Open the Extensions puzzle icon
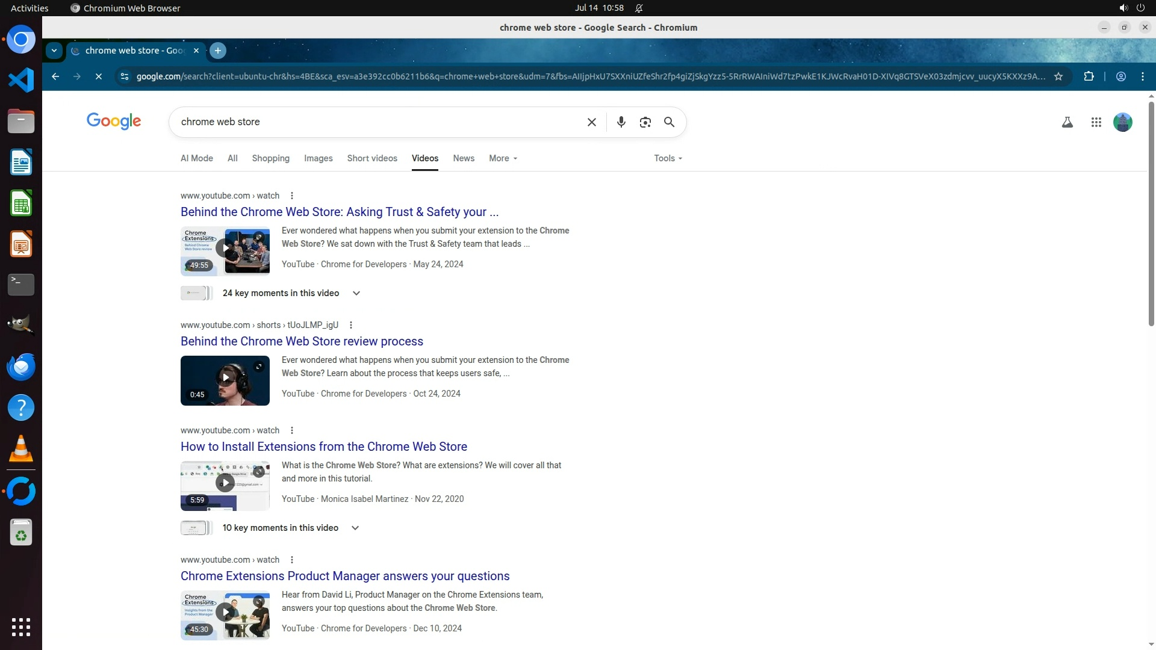1156x650 pixels. tap(1089, 76)
